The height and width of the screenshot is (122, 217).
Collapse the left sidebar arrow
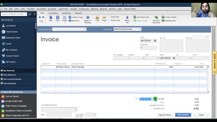35,14
